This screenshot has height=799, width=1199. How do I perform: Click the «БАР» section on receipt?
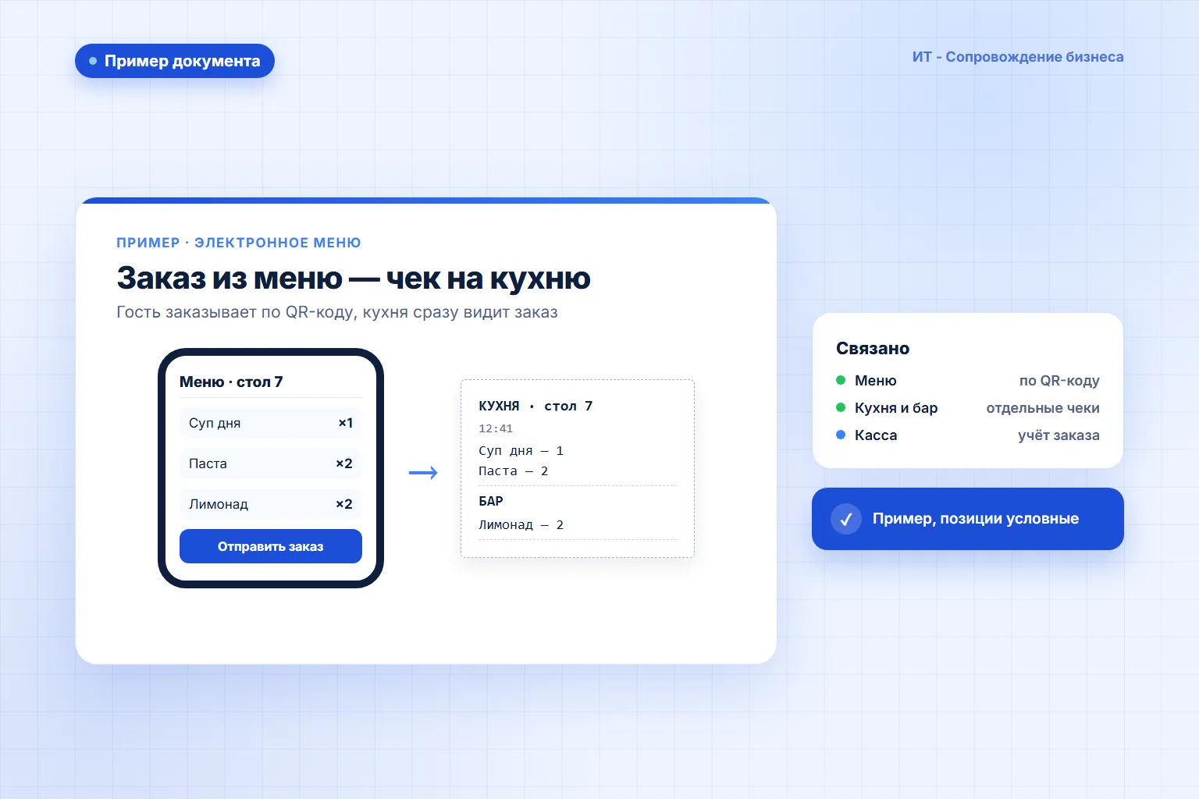coord(491,501)
